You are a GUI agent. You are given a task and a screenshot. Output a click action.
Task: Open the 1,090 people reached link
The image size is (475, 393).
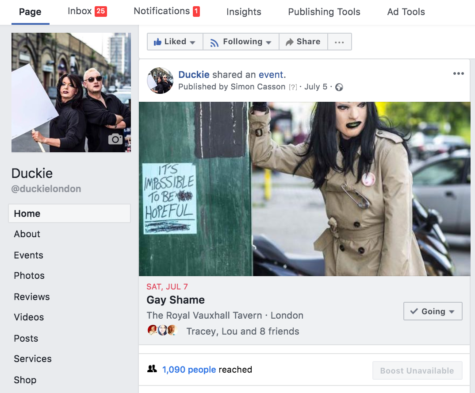tap(189, 370)
